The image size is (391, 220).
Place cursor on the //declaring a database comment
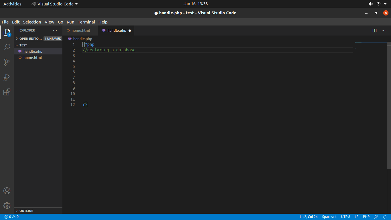(109, 50)
